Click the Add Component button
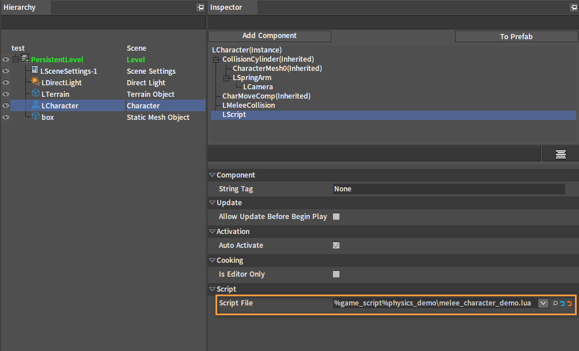 pos(270,36)
